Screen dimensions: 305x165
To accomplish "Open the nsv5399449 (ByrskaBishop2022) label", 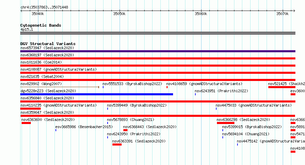I will coord(137,105).
